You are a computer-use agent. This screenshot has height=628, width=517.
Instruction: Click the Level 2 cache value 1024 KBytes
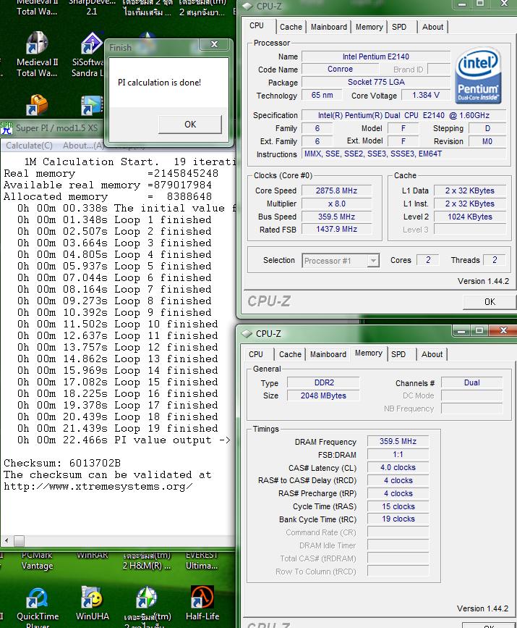tap(470, 217)
